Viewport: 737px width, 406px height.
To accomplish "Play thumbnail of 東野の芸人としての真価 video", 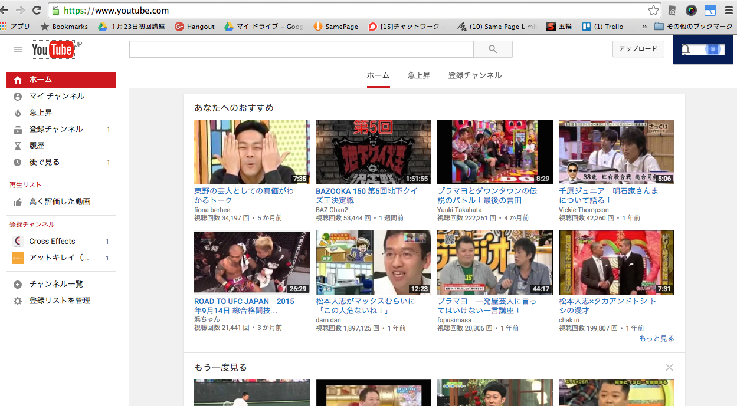I will [252, 152].
